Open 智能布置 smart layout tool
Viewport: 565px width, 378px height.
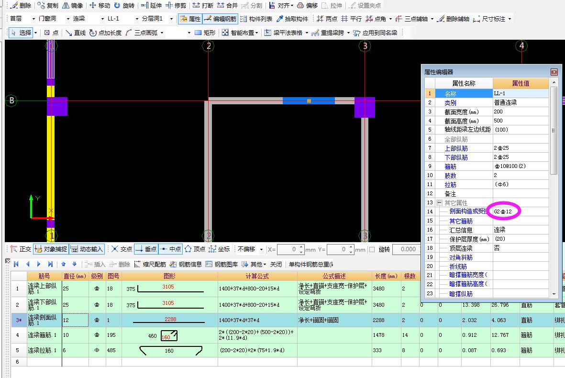click(240, 33)
